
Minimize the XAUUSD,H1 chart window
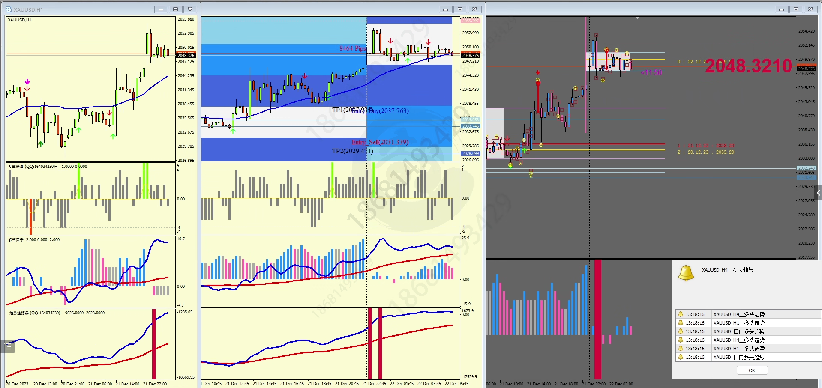point(161,9)
